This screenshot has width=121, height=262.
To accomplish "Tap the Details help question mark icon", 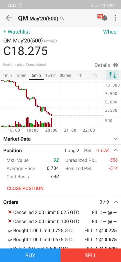I will (115, 65).
